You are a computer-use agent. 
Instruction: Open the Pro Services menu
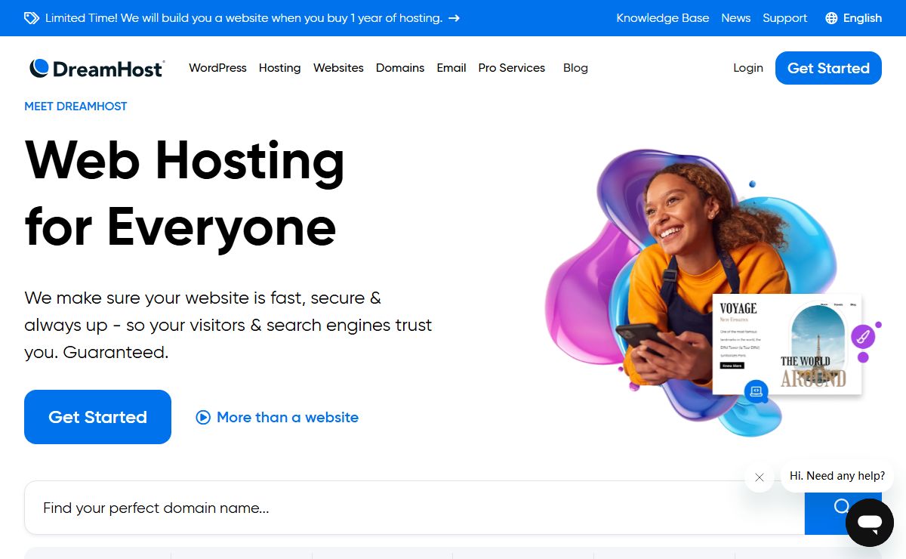[x=511, y=68]
